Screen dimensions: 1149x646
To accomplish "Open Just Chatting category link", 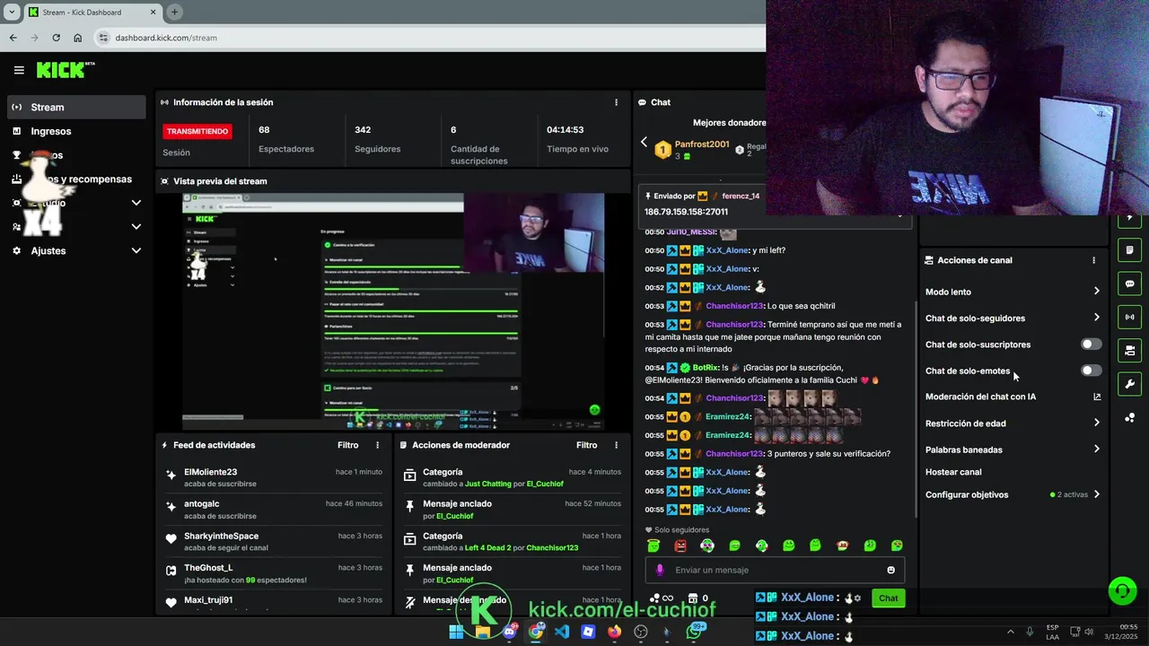I will 487,484.
